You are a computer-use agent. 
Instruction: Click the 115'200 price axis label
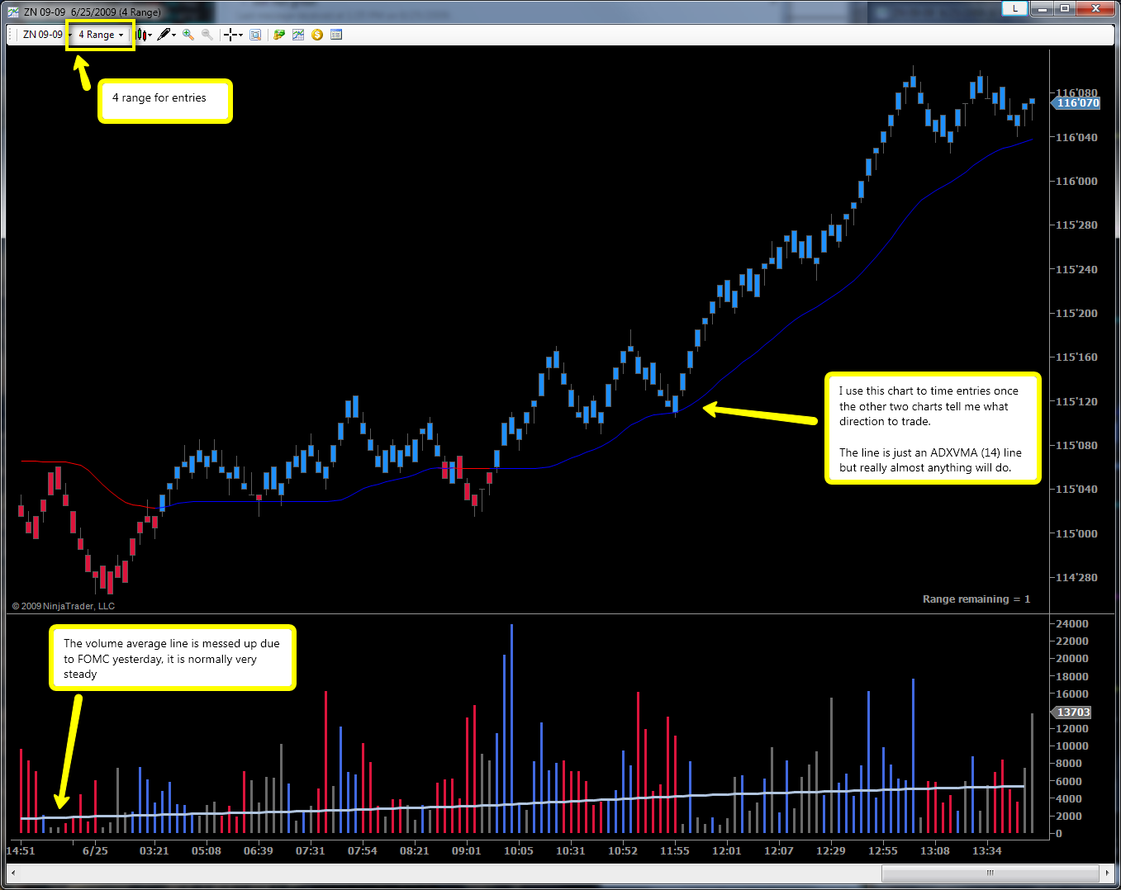1076,314
